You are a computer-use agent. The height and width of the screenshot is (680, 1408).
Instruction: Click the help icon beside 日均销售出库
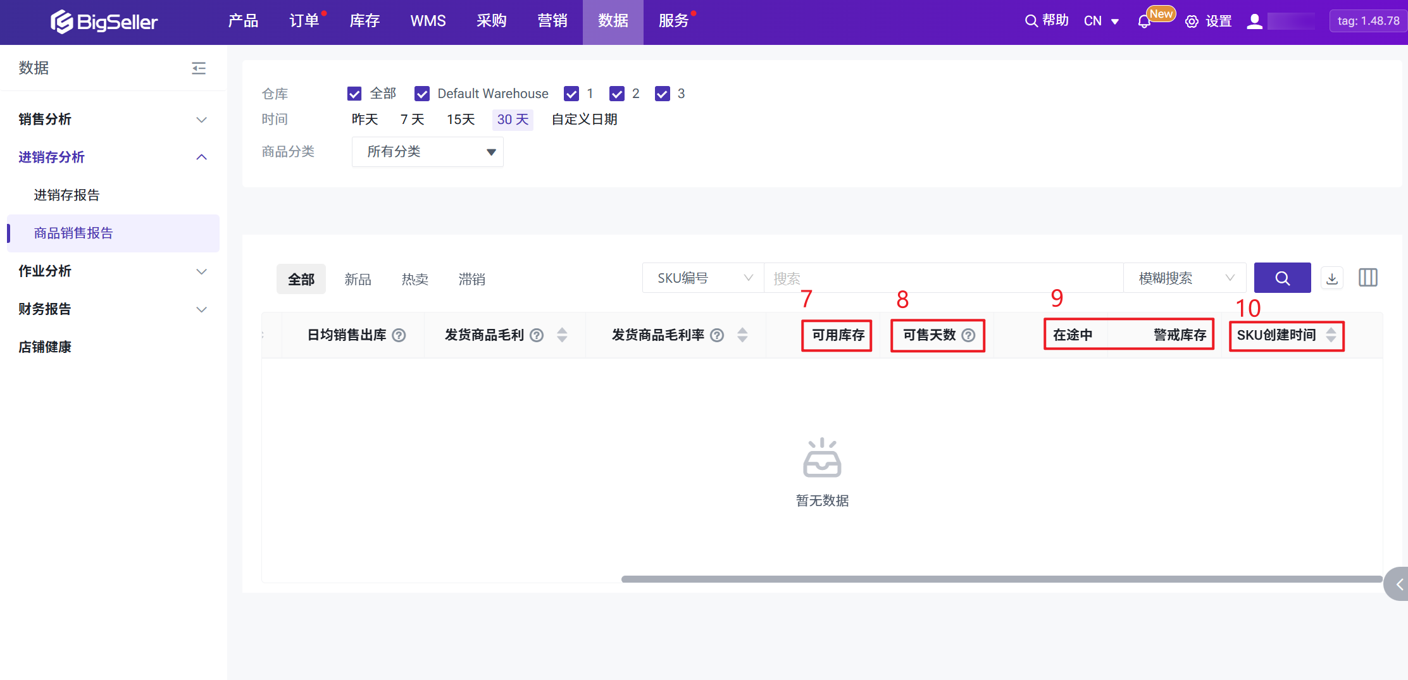pos(399,335)
